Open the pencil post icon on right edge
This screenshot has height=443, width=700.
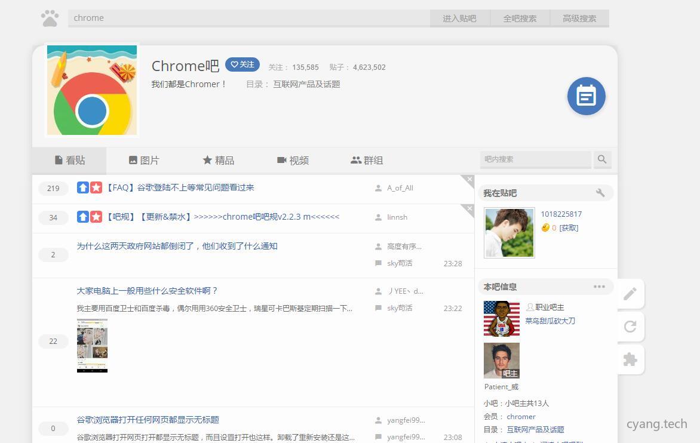click(x=630, y=294)
